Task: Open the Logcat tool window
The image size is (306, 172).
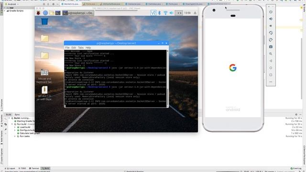Action: [x=11, y=168]
